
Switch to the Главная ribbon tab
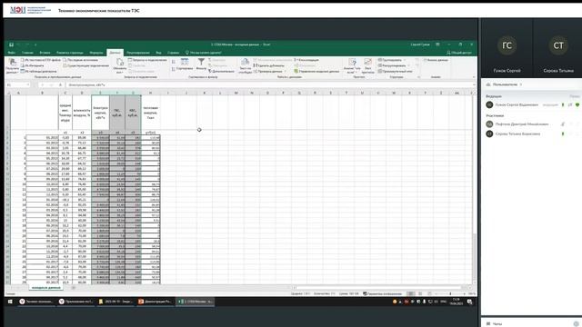tap(27, 53)
